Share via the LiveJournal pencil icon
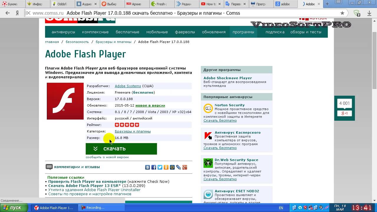This screenshot has height=212, width=377. [x=178, y=167]
